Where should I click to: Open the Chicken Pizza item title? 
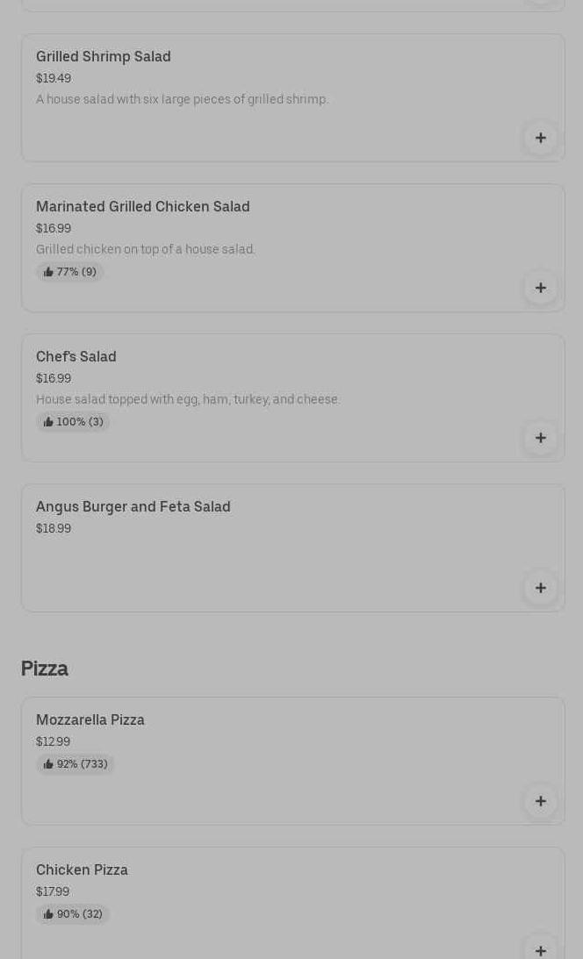[x=82, y=870]
